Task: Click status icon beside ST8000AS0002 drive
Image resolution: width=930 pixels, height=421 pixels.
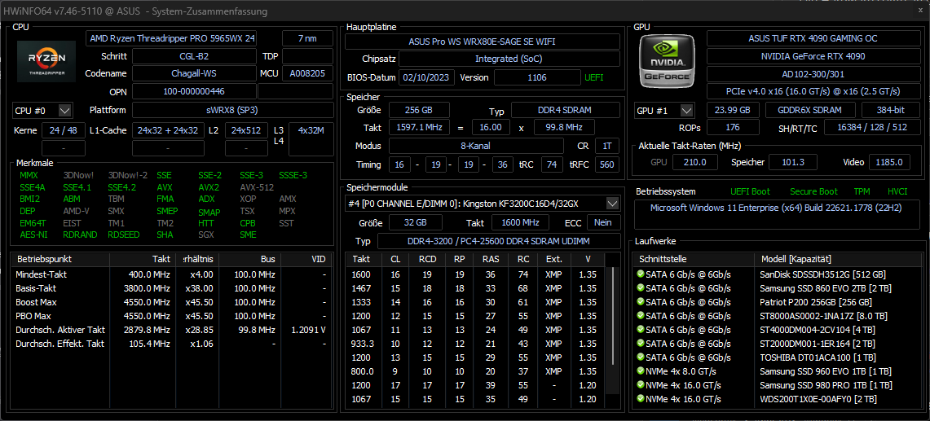Action: 640,316
